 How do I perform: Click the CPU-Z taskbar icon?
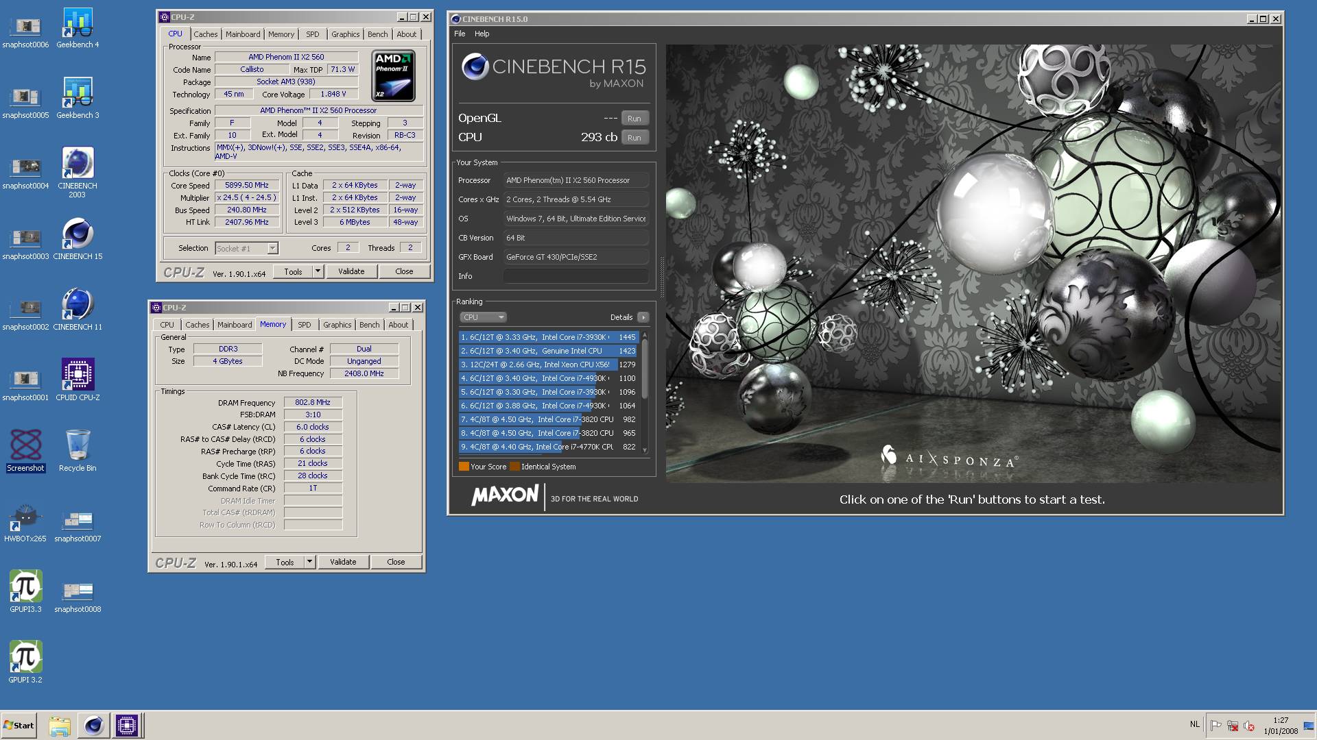pyautogui.click(x=127, y=725)
